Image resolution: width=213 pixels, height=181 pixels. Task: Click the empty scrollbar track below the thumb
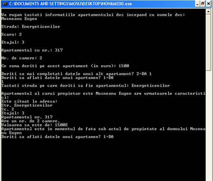pyautogui.click(x=208, y=126)
